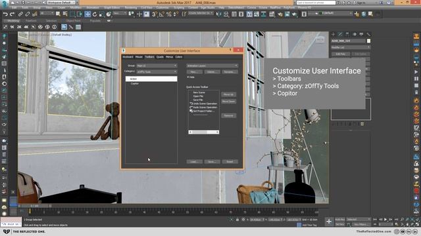Open the Modeling ribbon tab
Viewport: 421px width, 236px height.
tap(13, 20)
